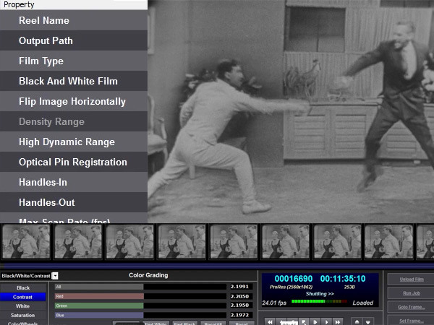Select the Black grading tab

coord(23,287)
